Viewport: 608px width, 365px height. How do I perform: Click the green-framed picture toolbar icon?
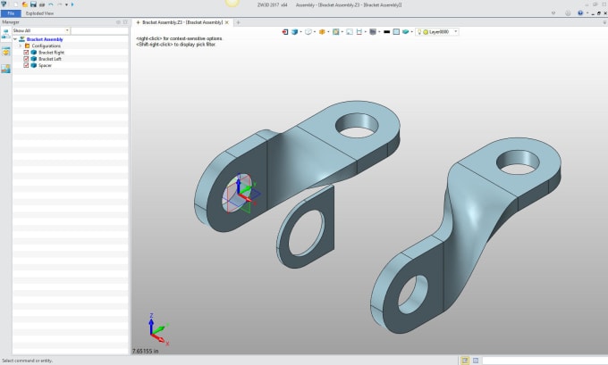(336, 32)
